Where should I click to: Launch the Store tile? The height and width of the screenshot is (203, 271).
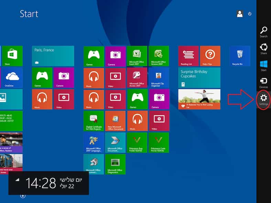coord(12,56)
